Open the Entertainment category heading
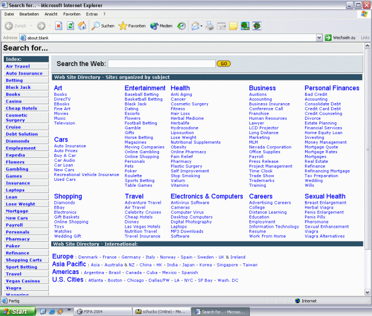372x316 pixels. pyautogui.click(x=145, y=88)
